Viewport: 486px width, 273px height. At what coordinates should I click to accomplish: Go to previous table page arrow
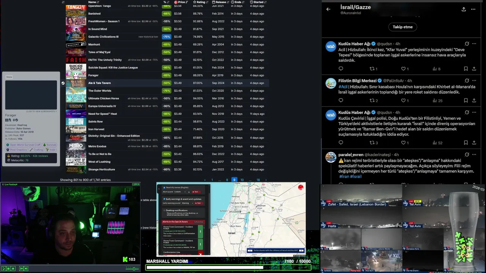click(205, 180)
